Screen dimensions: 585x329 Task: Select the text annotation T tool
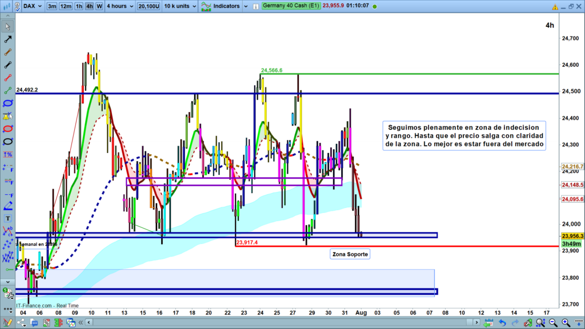point(7,218)
